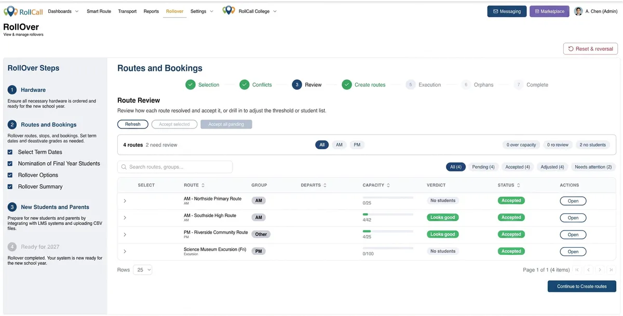
Task: Go to previous page icon
Action: [589, 270]
